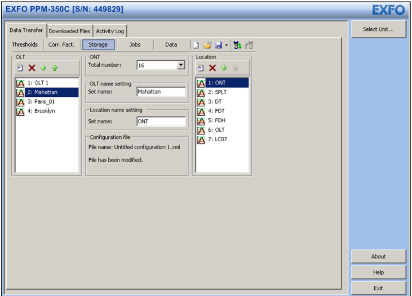Viewport: 412px width, 296px height.
Task: Click the save configuration disk icon
Action: (x=218, y=45)
